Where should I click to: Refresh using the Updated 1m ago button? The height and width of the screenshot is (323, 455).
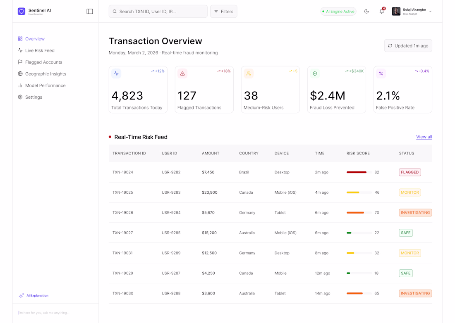408,46
